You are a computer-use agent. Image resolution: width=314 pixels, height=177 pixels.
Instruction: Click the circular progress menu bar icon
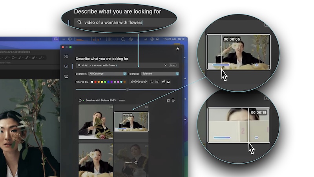click(123, 39)
